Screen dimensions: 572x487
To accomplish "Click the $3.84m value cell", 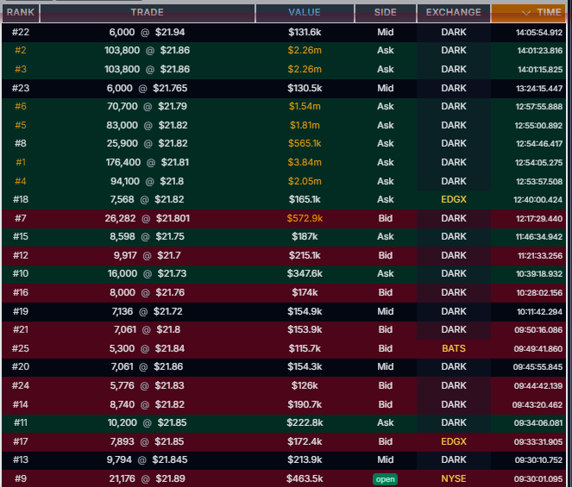I will pyautogui.click(x=305, y=162).
